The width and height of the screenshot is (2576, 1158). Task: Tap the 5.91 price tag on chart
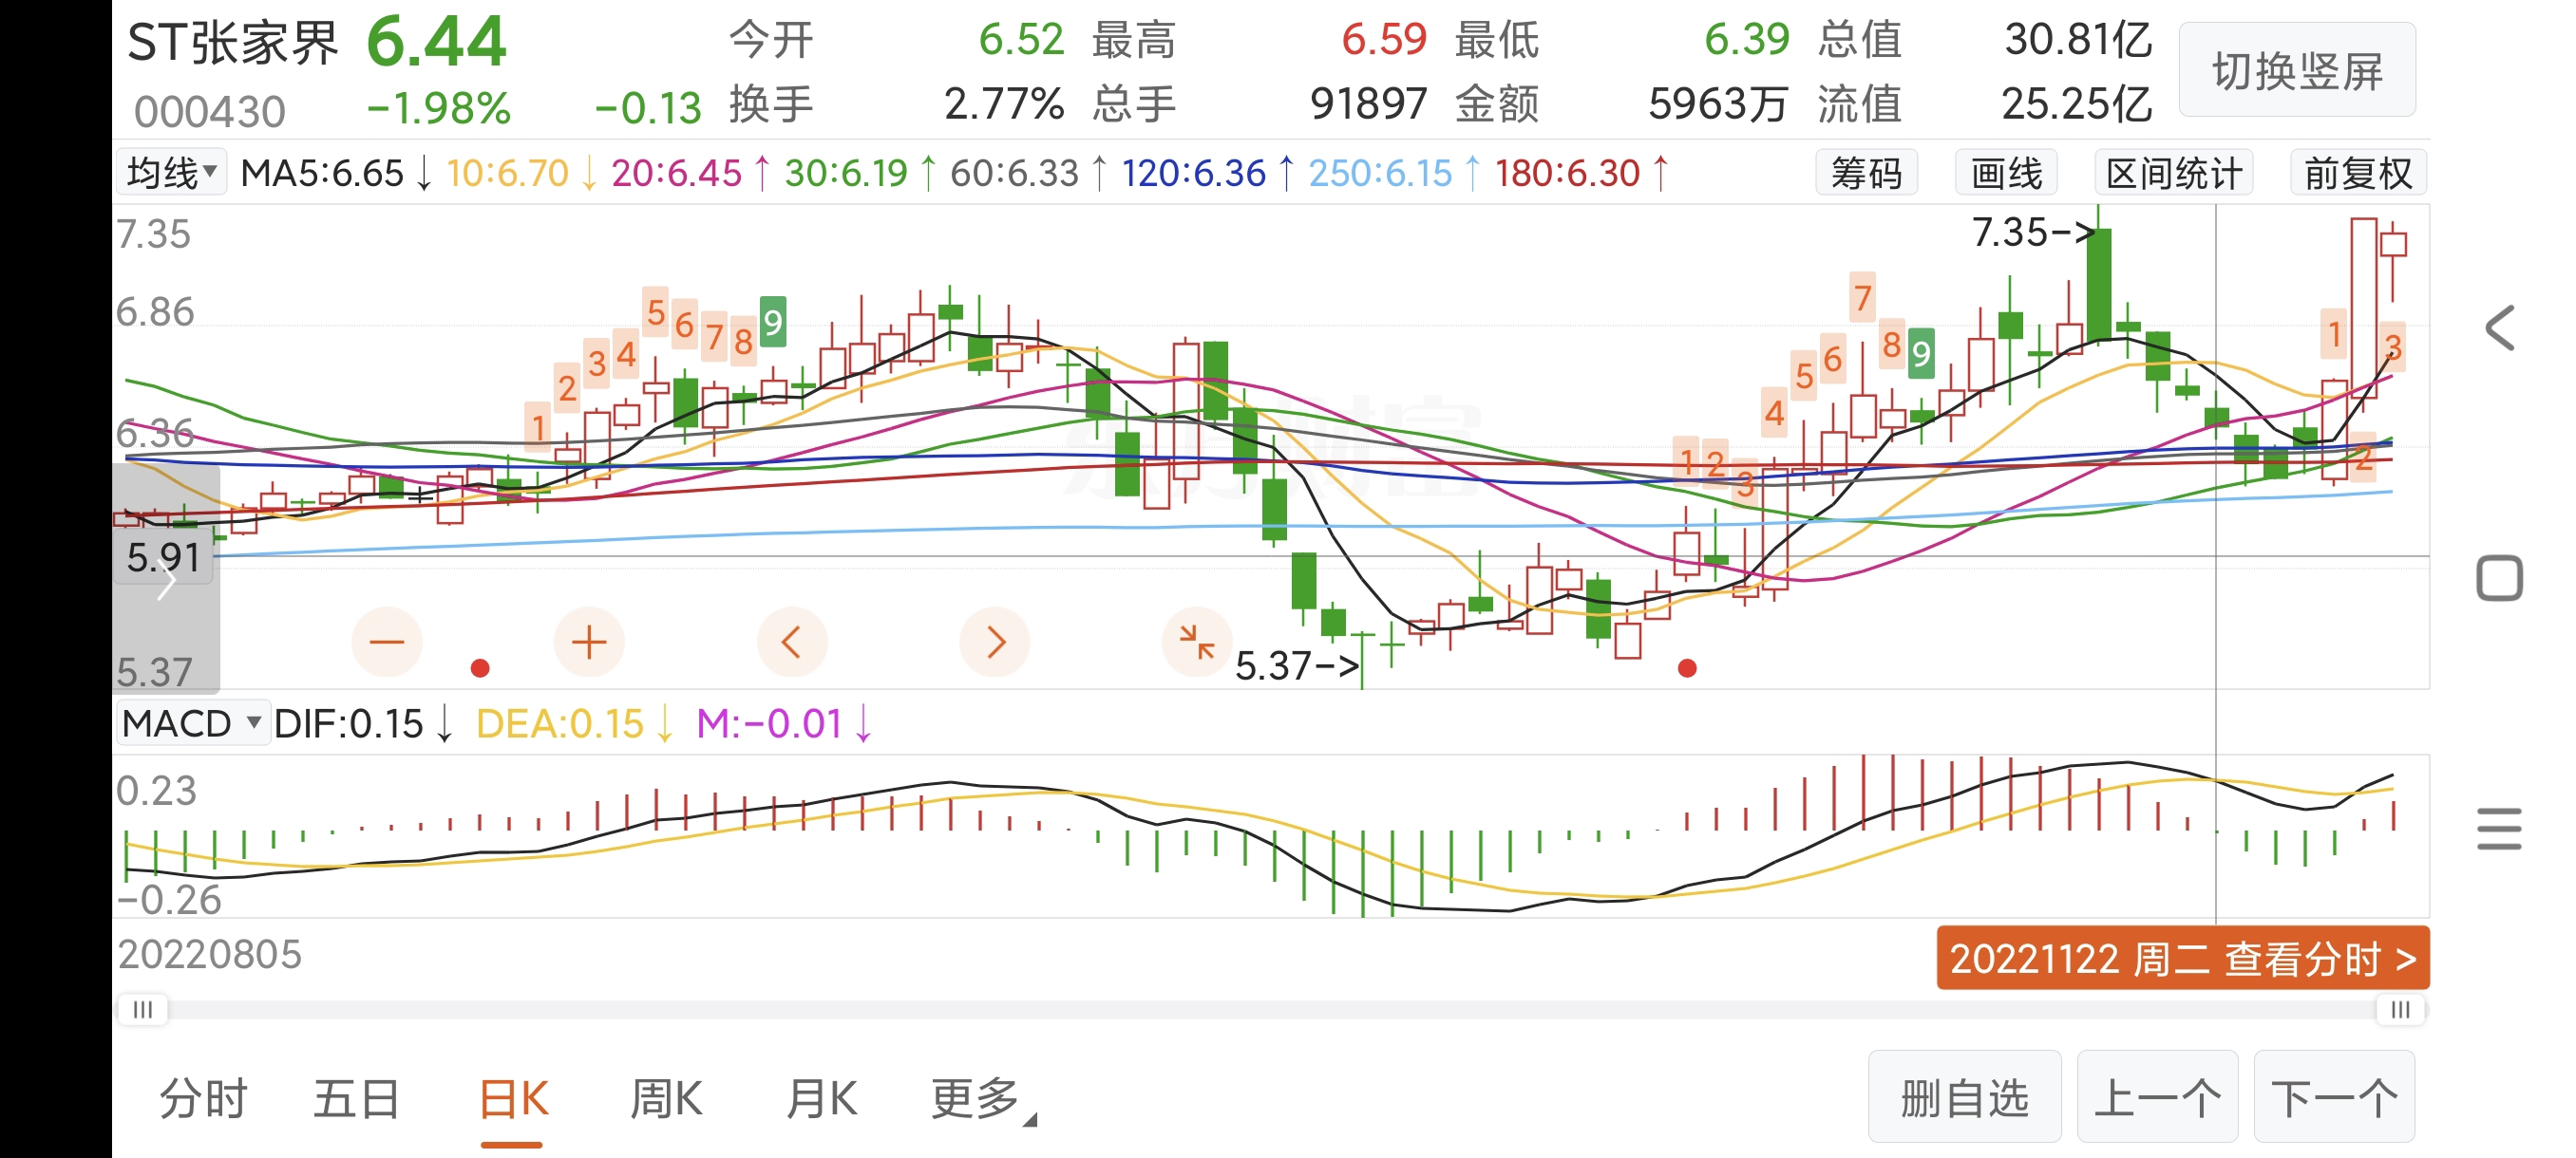(x=164, y=557)
